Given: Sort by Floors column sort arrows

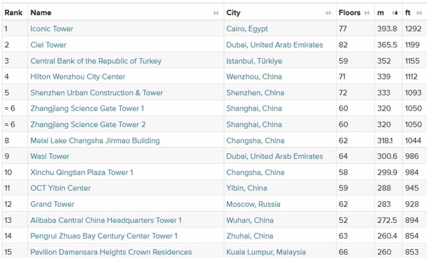Looking at the screenshot, I should (x=367, y=13).
